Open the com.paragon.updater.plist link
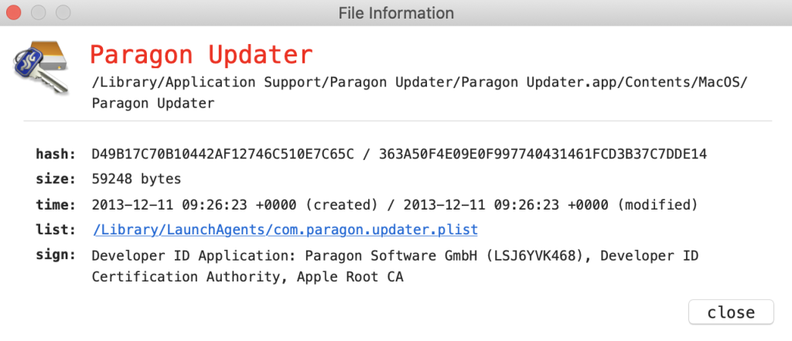The height and width of the screenshot is (341, 792). [x=285, y=230]
